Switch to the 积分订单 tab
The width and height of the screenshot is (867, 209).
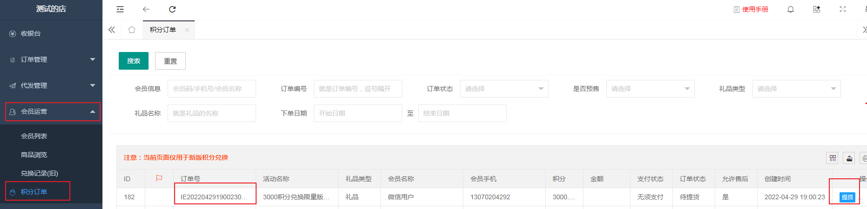163,30
